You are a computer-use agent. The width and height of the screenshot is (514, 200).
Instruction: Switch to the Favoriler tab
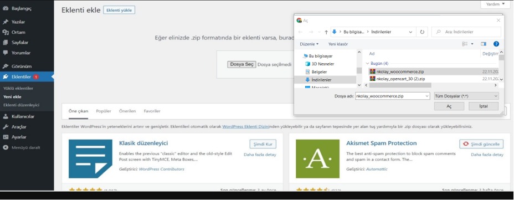pos(152,111)
